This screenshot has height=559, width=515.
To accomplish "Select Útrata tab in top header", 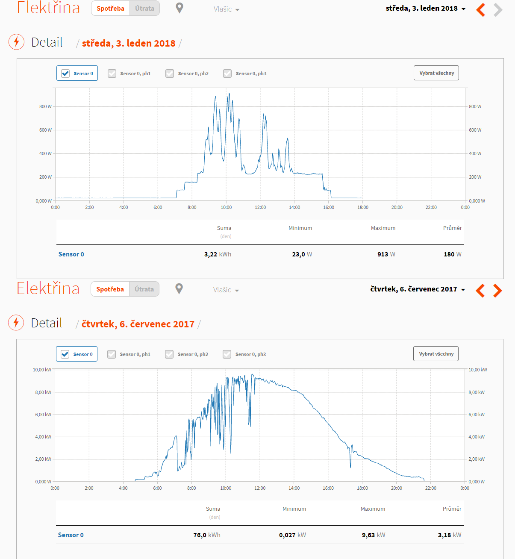I will (x=145, y=8).
